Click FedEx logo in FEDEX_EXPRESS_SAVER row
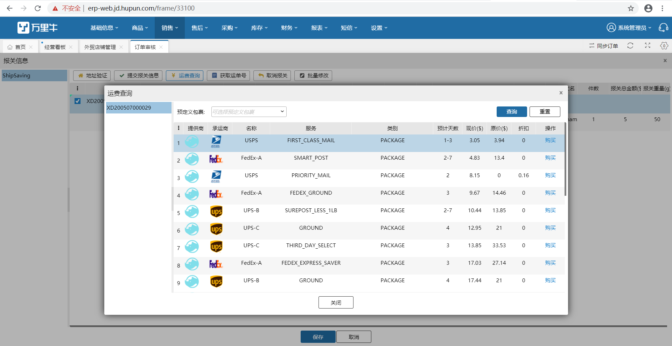 (x=216, y=264)
